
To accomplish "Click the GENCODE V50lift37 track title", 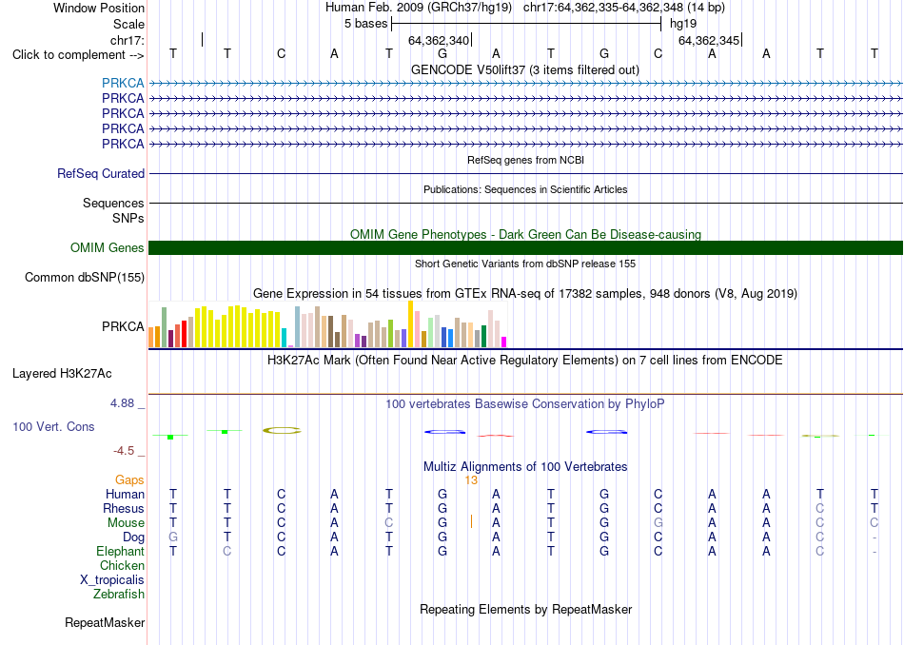I will (x=525, y=69).
